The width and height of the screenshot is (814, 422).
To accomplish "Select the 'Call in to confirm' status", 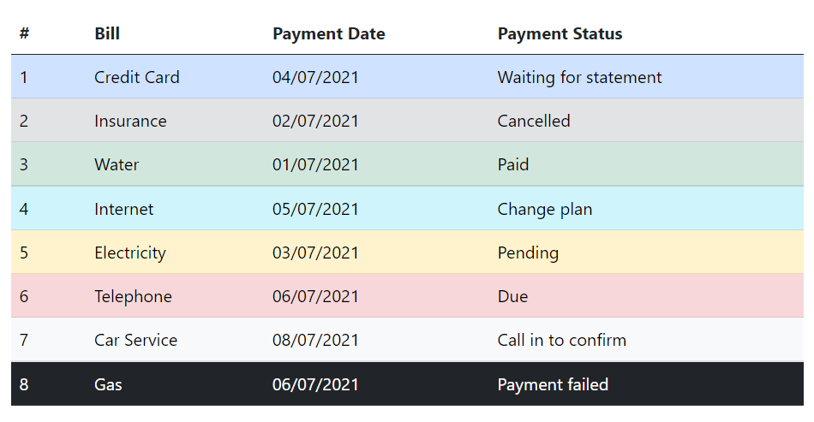I will click(x=561, y=340).
